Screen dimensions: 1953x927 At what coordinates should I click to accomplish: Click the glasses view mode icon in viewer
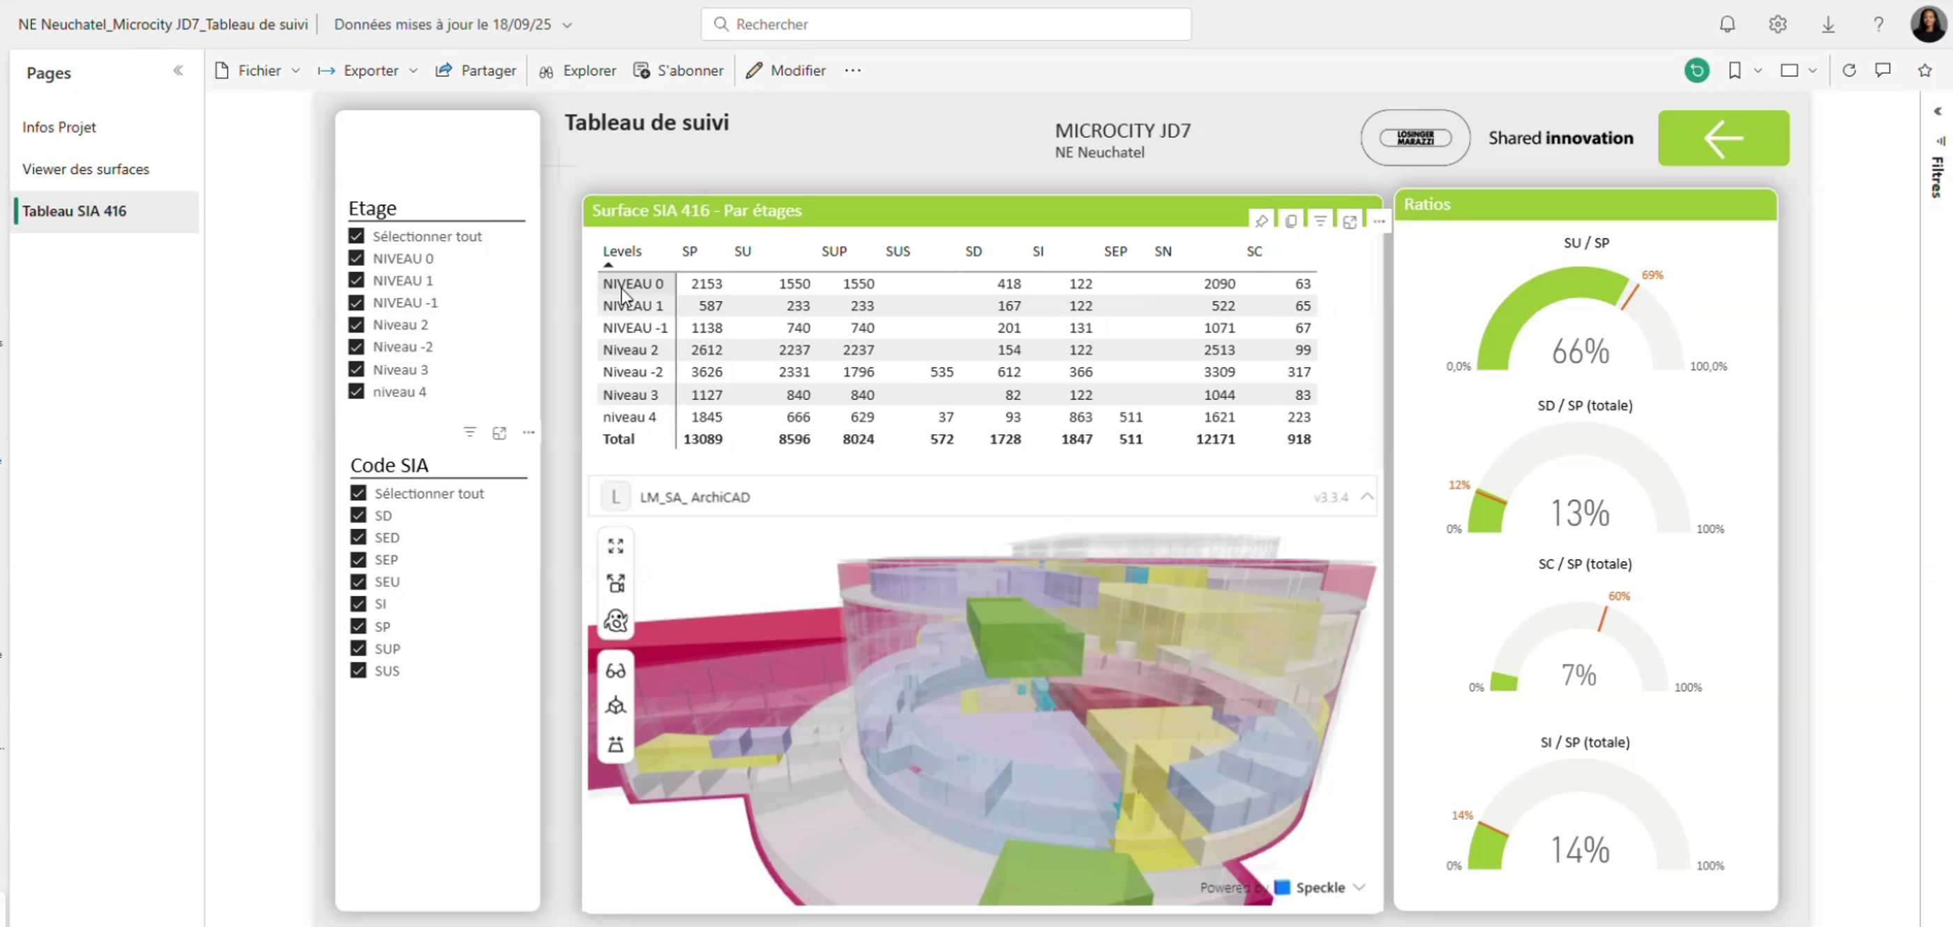point(615,671)
